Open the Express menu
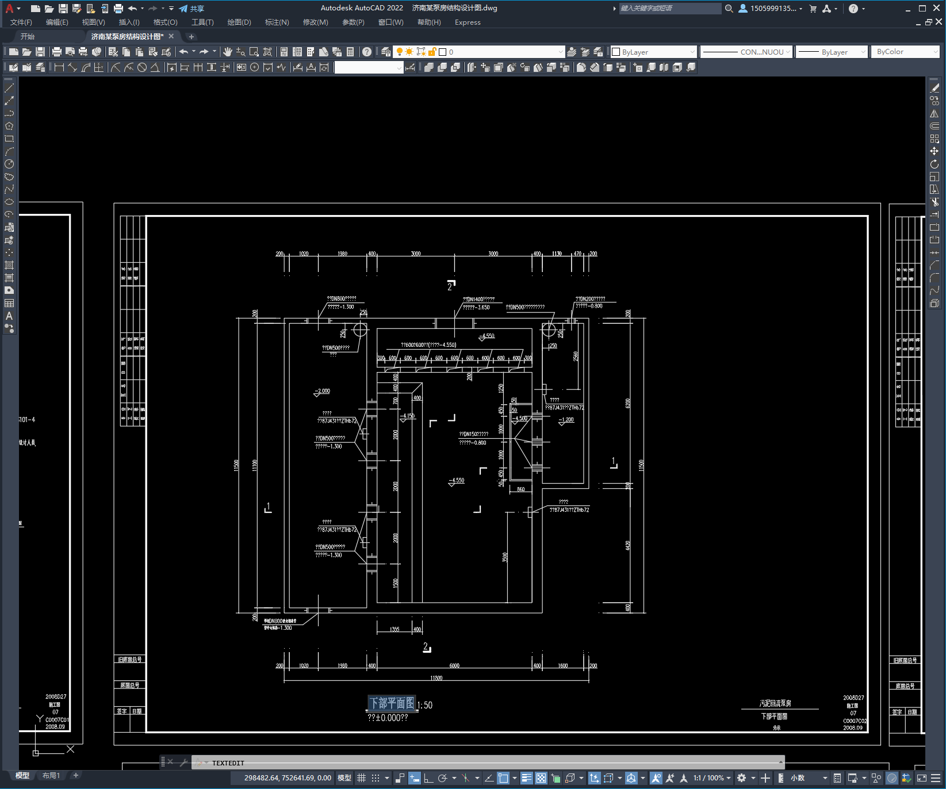Viewport: 946px width, 789px height. pyautogui.click(x=468, y=22)
